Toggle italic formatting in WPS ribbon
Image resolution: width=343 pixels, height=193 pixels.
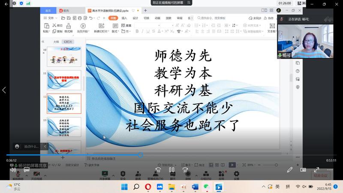(143, 31)
